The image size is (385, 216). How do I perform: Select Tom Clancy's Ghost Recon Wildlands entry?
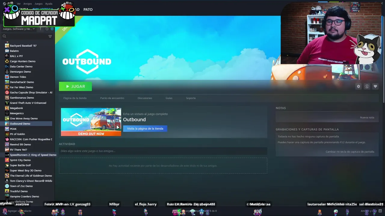click(31, 181)
